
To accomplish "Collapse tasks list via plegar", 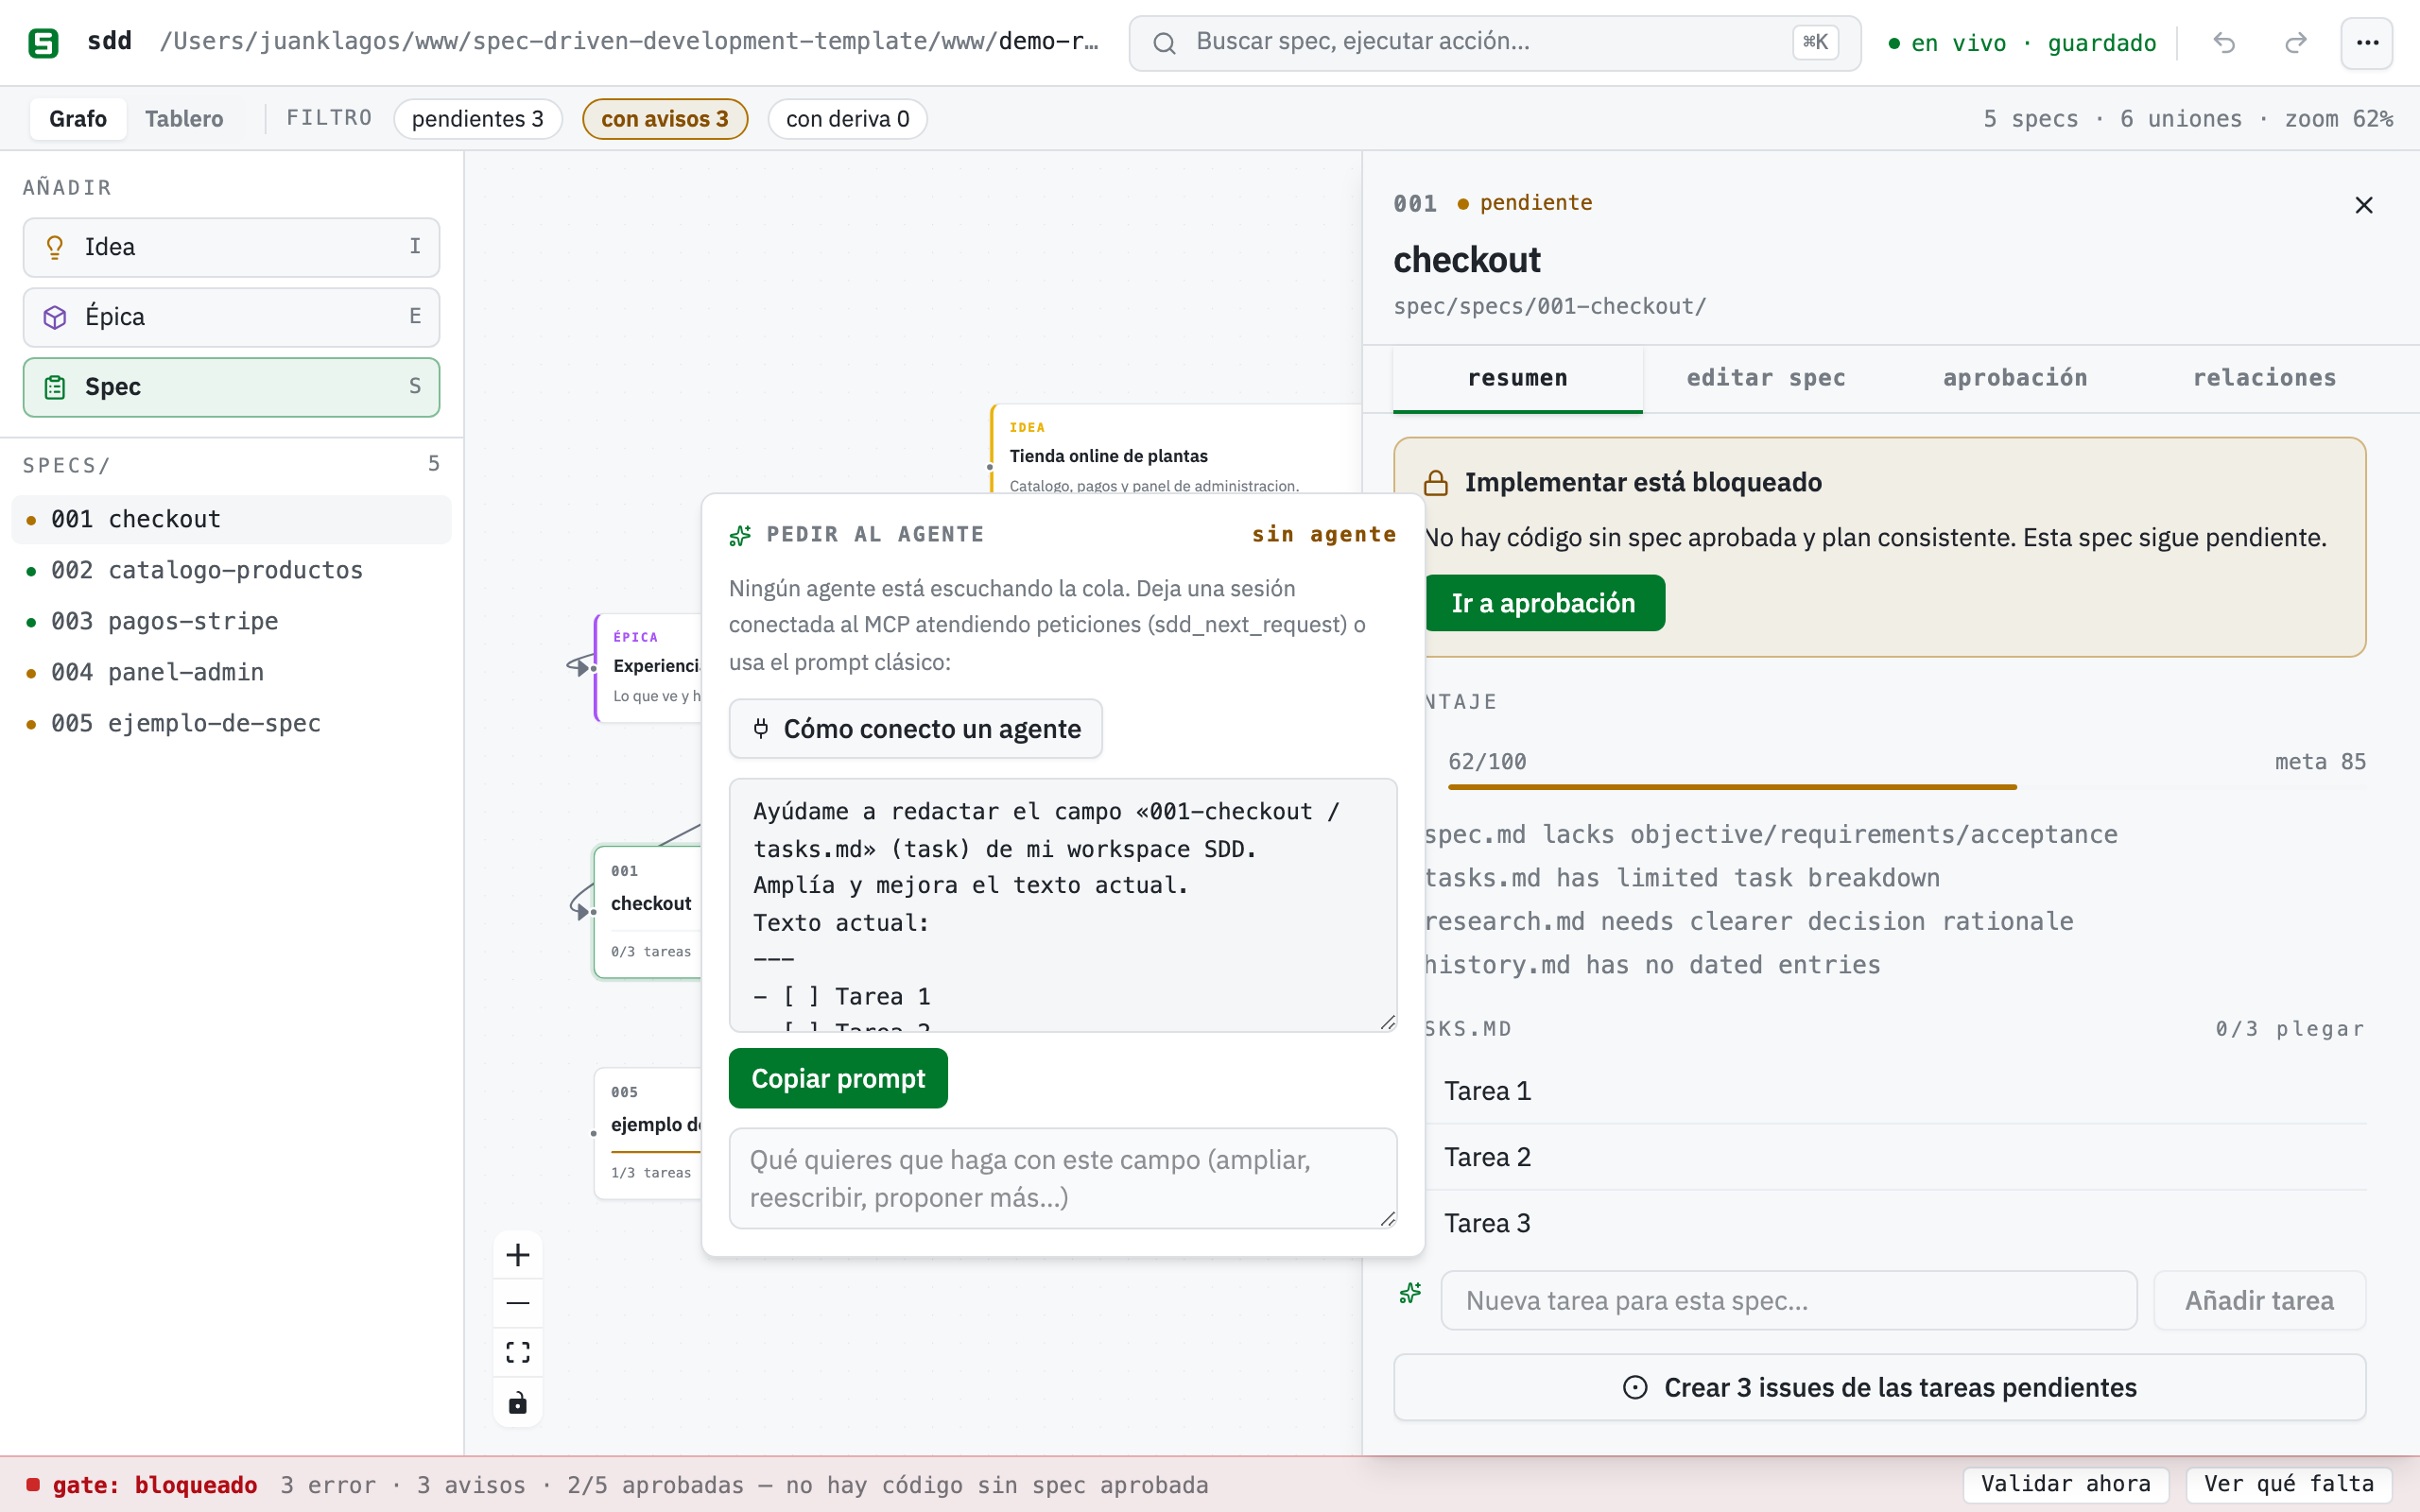I will (2320, 1029).
